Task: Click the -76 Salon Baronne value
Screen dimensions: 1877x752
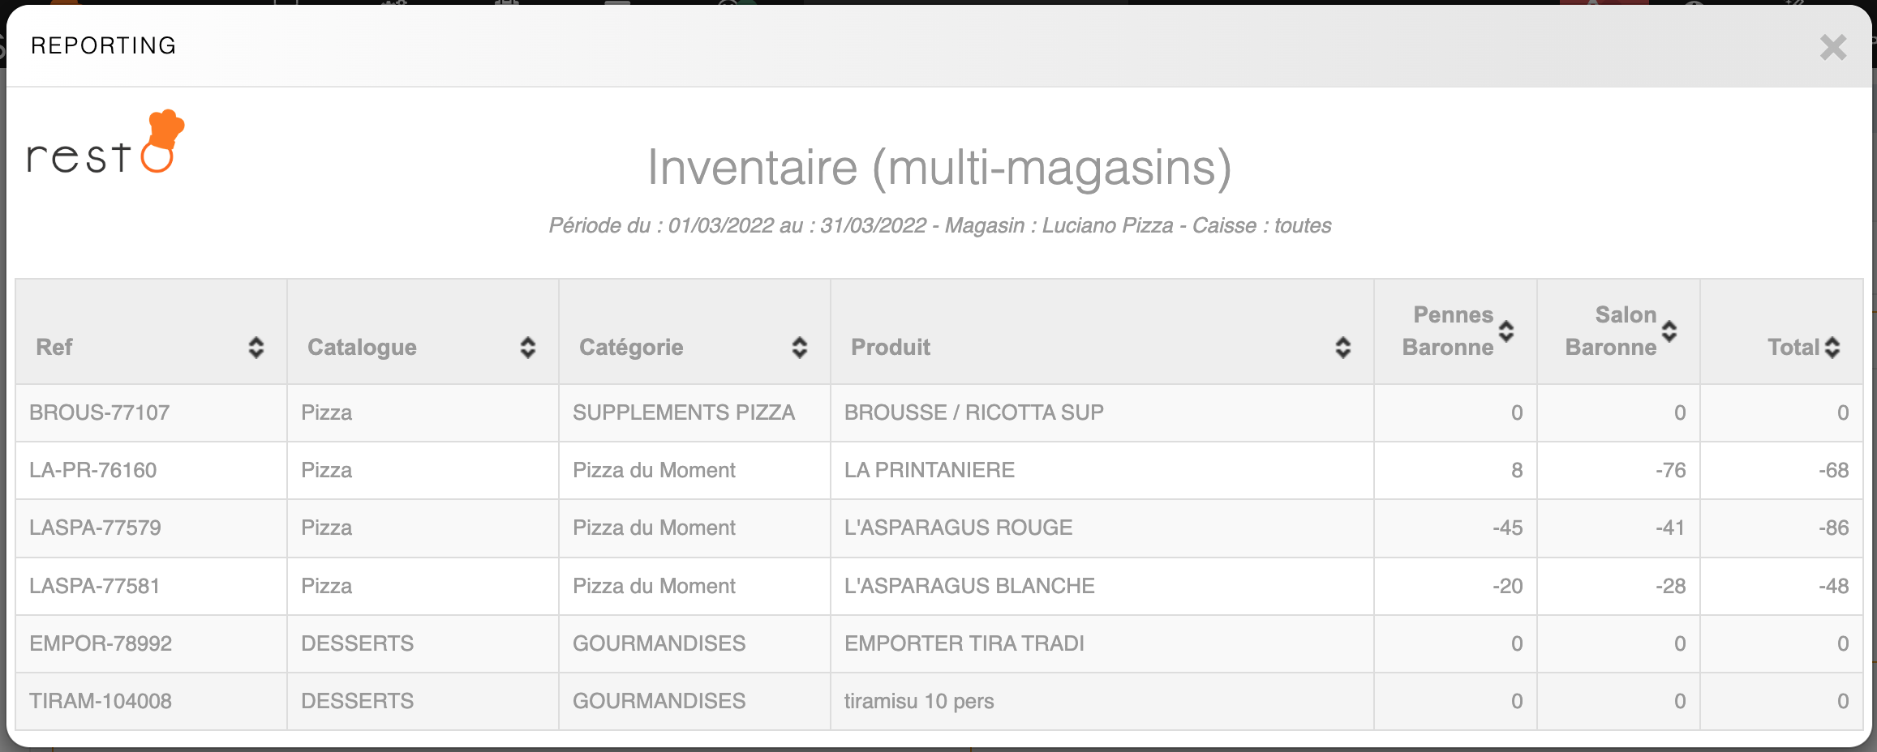Action: tap(1670, 470)
